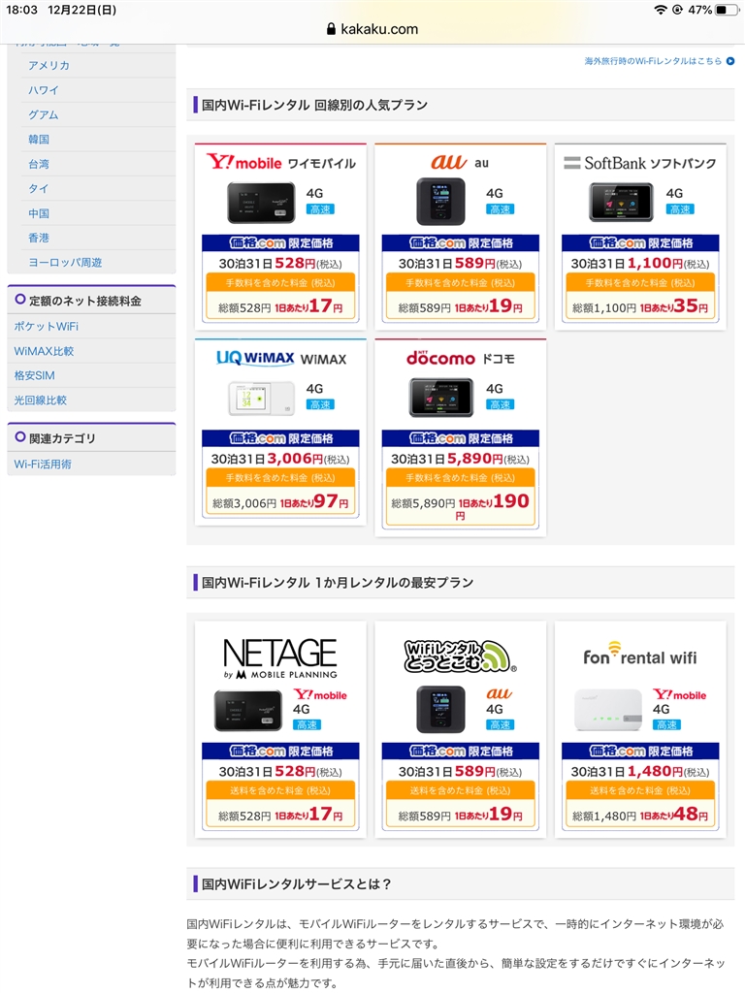This screenshot has width=745, height=993.
Task: Select the WiMAX 総額3,006円 price box
Action: pyautogui.click(x=280, y=503)
